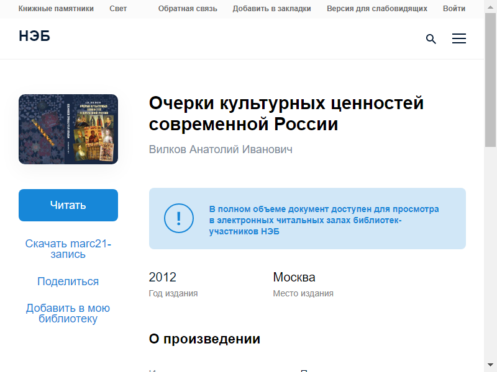The height and width of the screenshot is (372, 497).
Task: Open the search magnifier icon
Action: click(431, 39)
